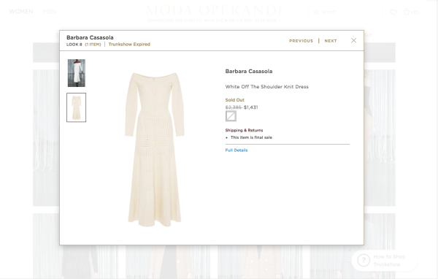Open How to Shop Trunkshow help
The height and width of the screenshot is (279, 438).
[x=385, y=261]
